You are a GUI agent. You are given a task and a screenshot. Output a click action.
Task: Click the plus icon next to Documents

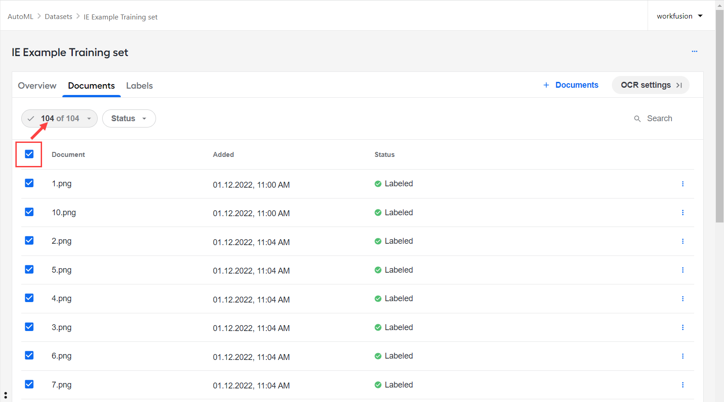[x=546, y=85]
